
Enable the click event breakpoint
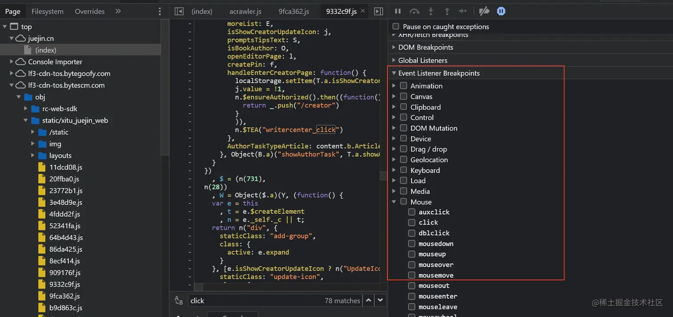412,222
